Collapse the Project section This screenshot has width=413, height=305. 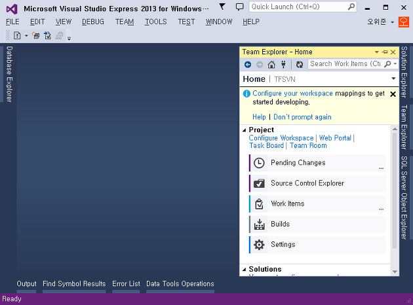(x=244, y=130)
